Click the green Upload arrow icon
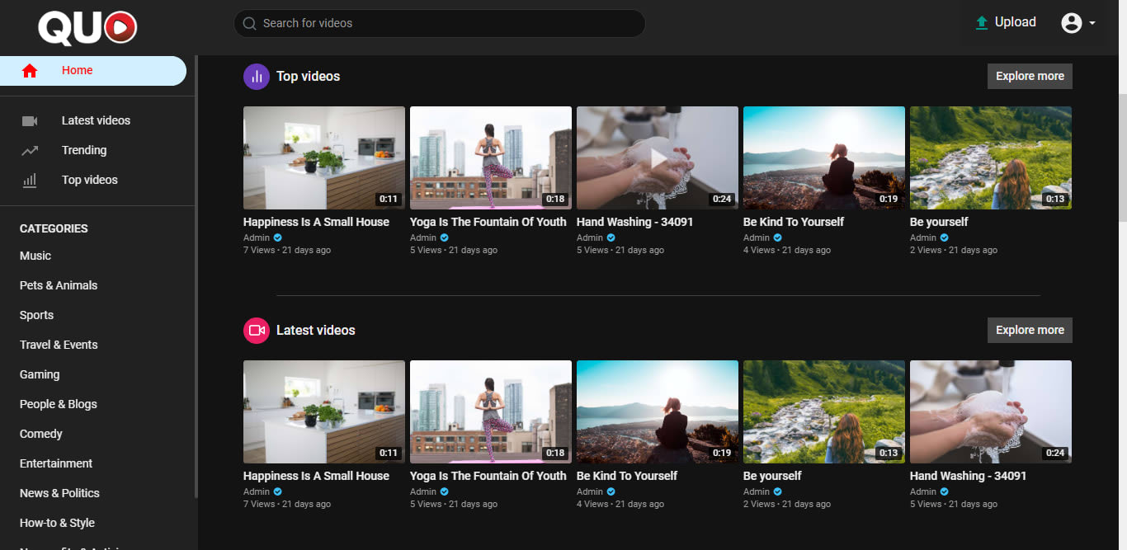The width and height of the screenshot is (1127, 550). (982, 23)
